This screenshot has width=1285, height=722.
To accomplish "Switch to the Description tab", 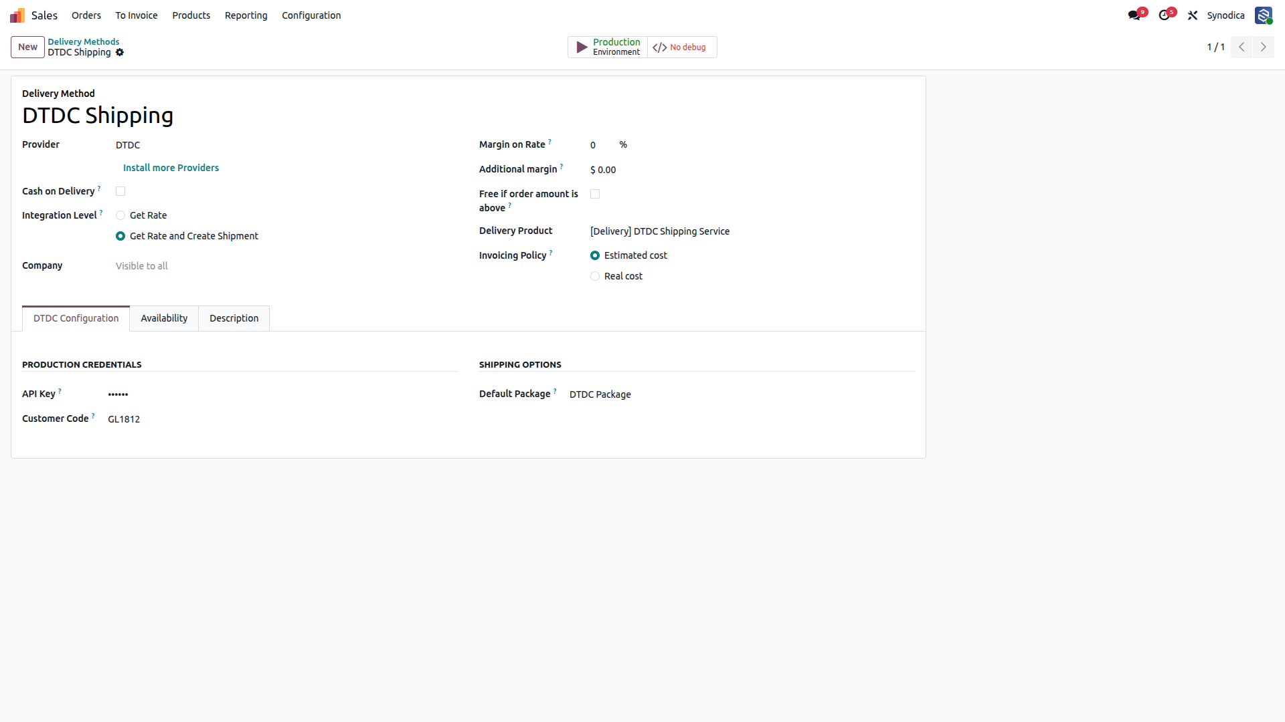I will pos(234,318).
